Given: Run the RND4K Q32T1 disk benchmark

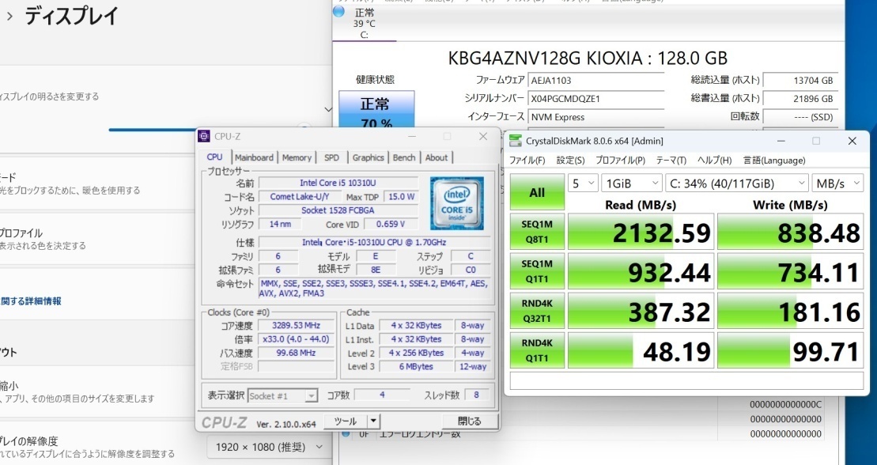Looking at the screenshot, I should pos(539,310).
